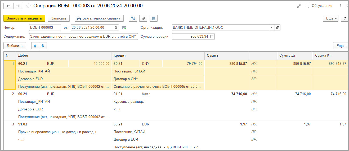Open the top Еще menu
Screen dimensions: 349x151
(x=331, y=18)
